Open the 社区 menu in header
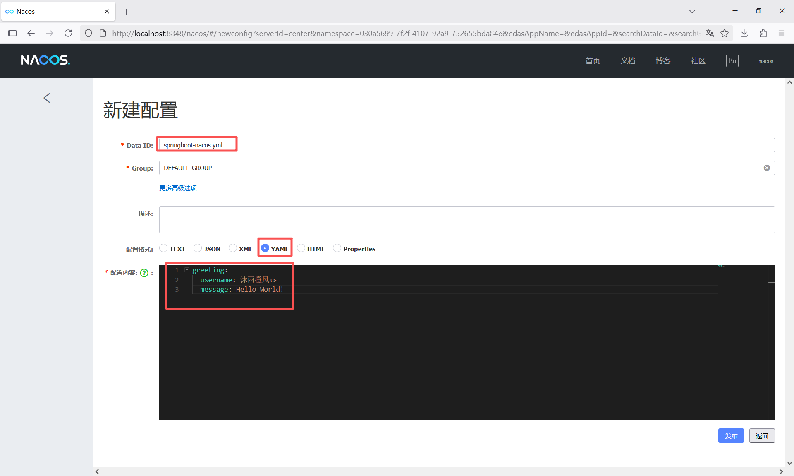This screenshot has width=794, height=476. 698,60
